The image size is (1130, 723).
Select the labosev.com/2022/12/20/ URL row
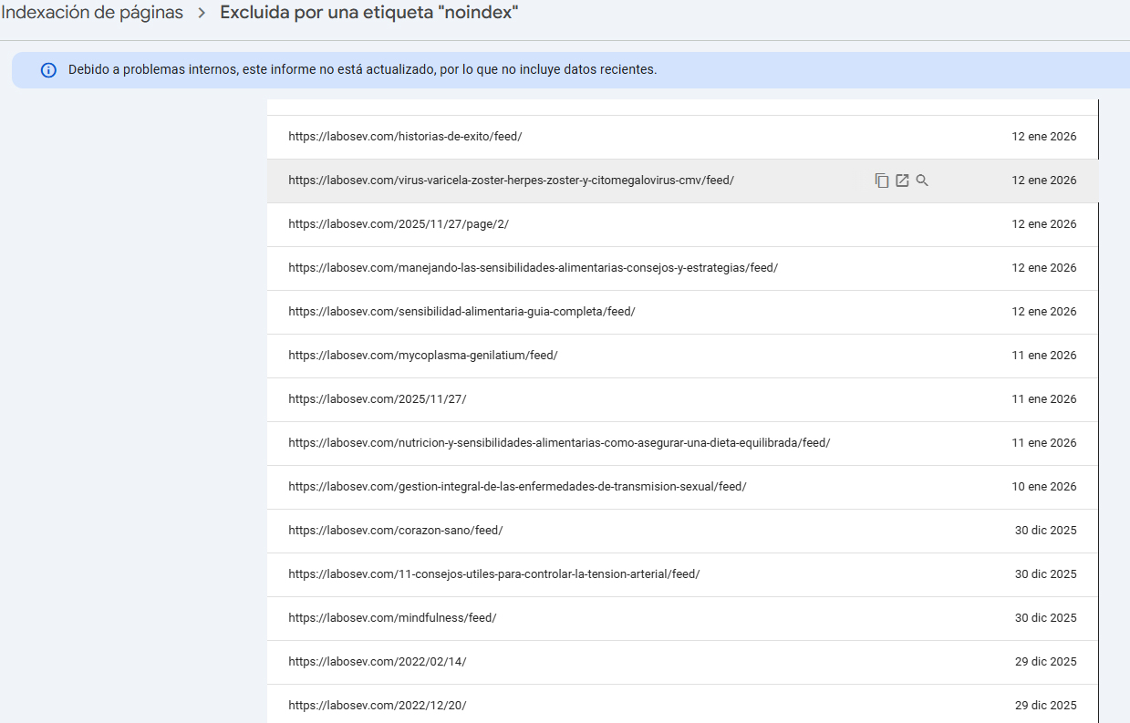coord(682,704)
